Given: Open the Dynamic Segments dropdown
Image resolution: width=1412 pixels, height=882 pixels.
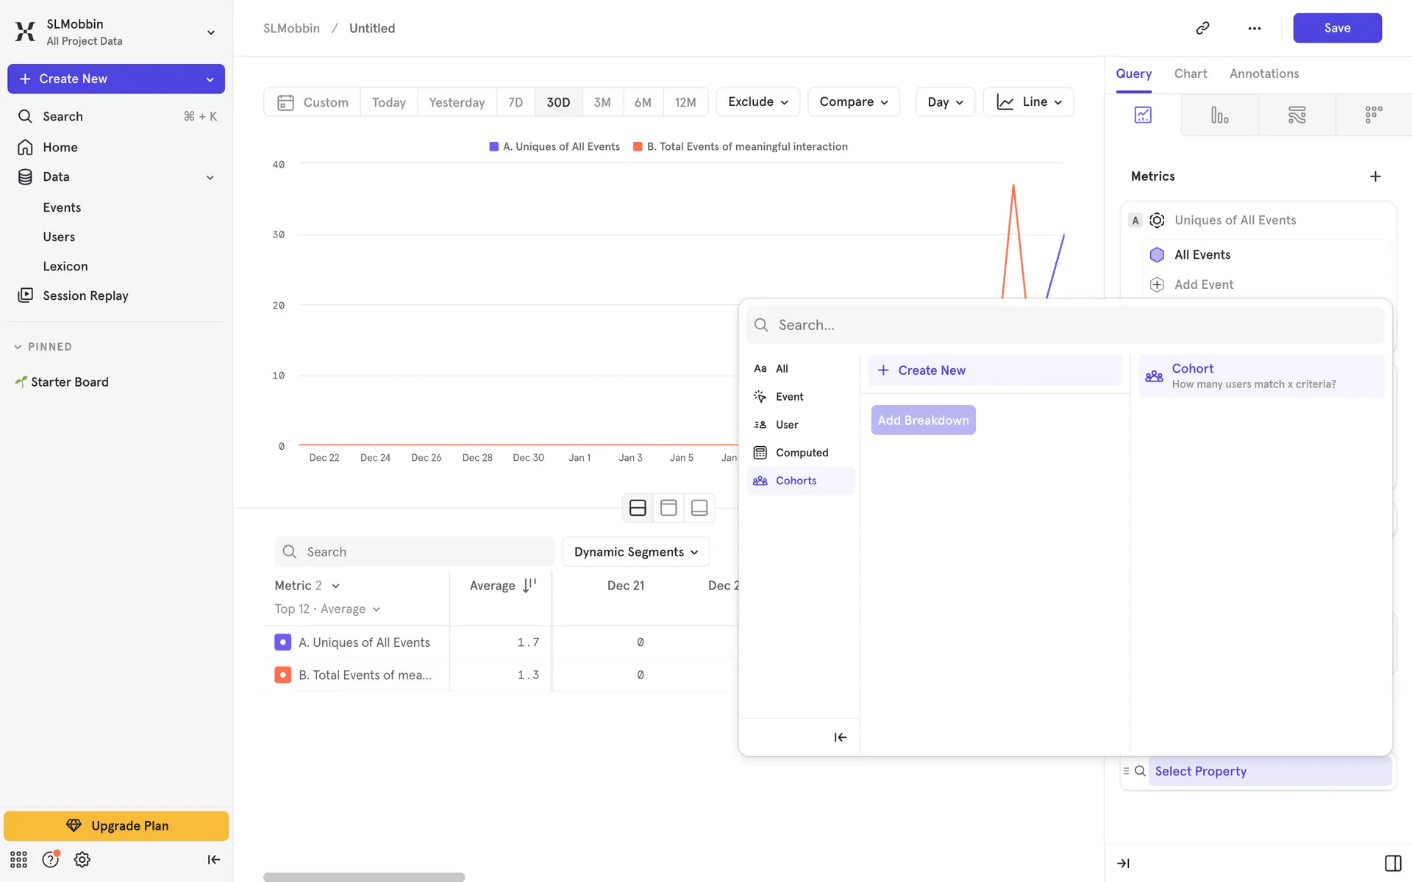Looking at the screenshot, I should pos(635,552).
